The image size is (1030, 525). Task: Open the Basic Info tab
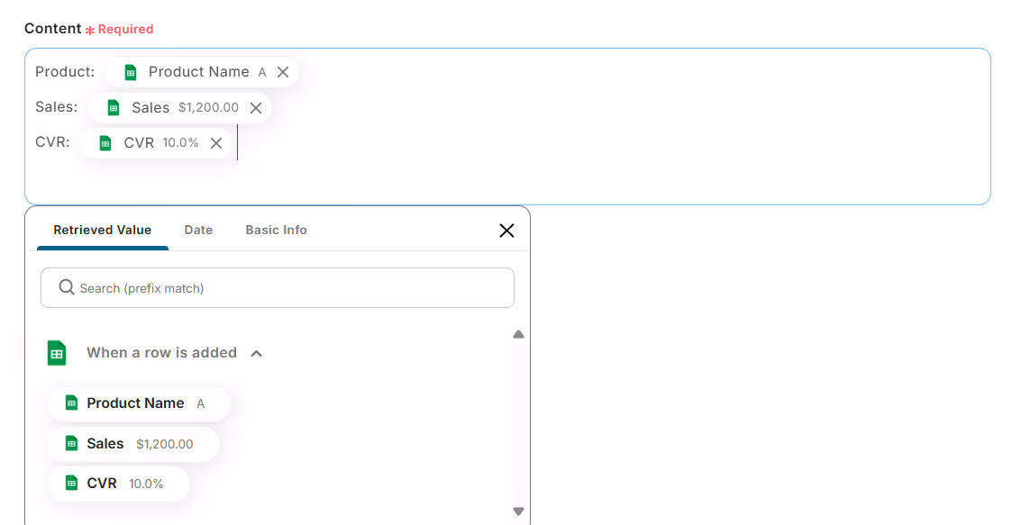pos(276,230)
